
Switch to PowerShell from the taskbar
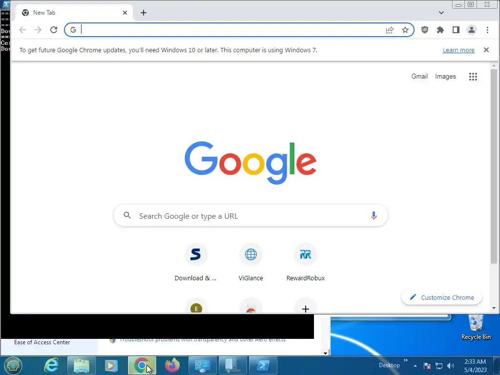pos(263,365)
